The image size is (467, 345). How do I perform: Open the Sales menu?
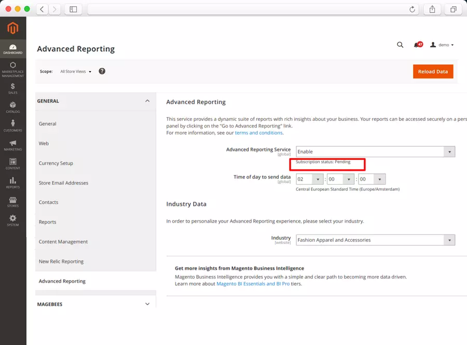click(x=13, y=89)
